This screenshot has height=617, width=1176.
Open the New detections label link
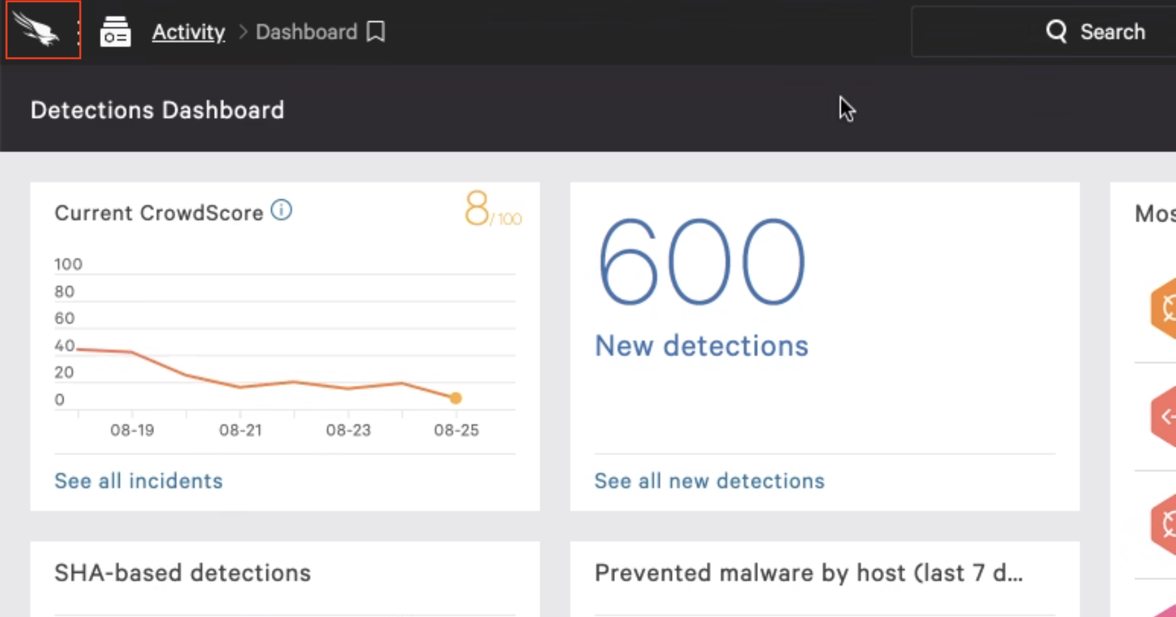(702, 346)
